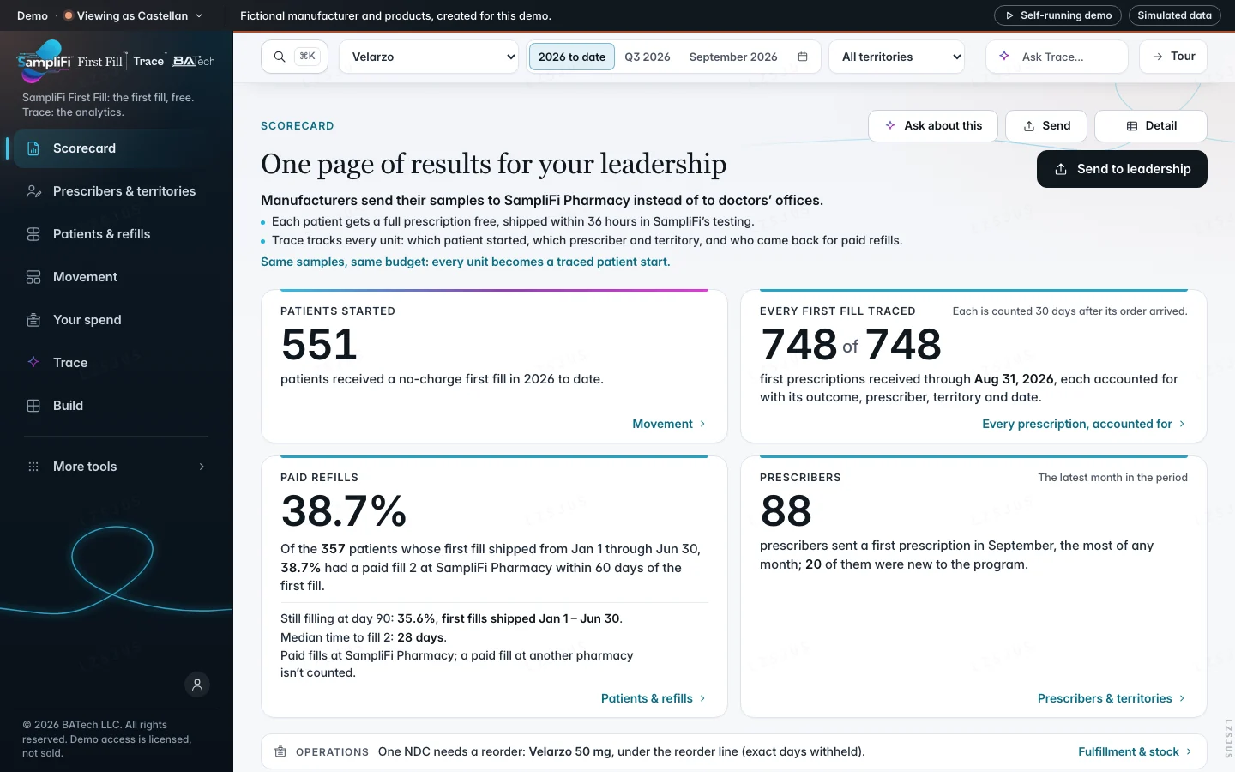Start the Tour

click(1173, 57)
